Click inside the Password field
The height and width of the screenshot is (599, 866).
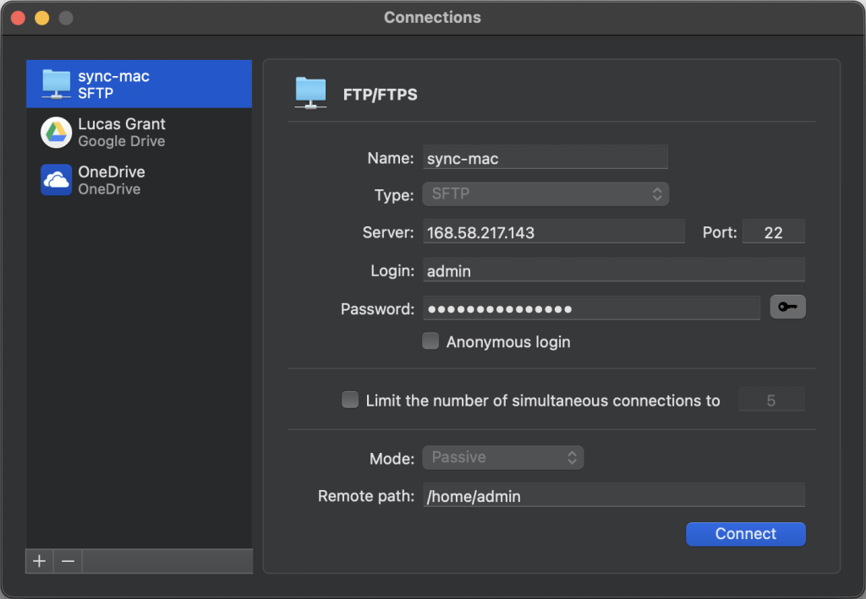tap(591, 307)
